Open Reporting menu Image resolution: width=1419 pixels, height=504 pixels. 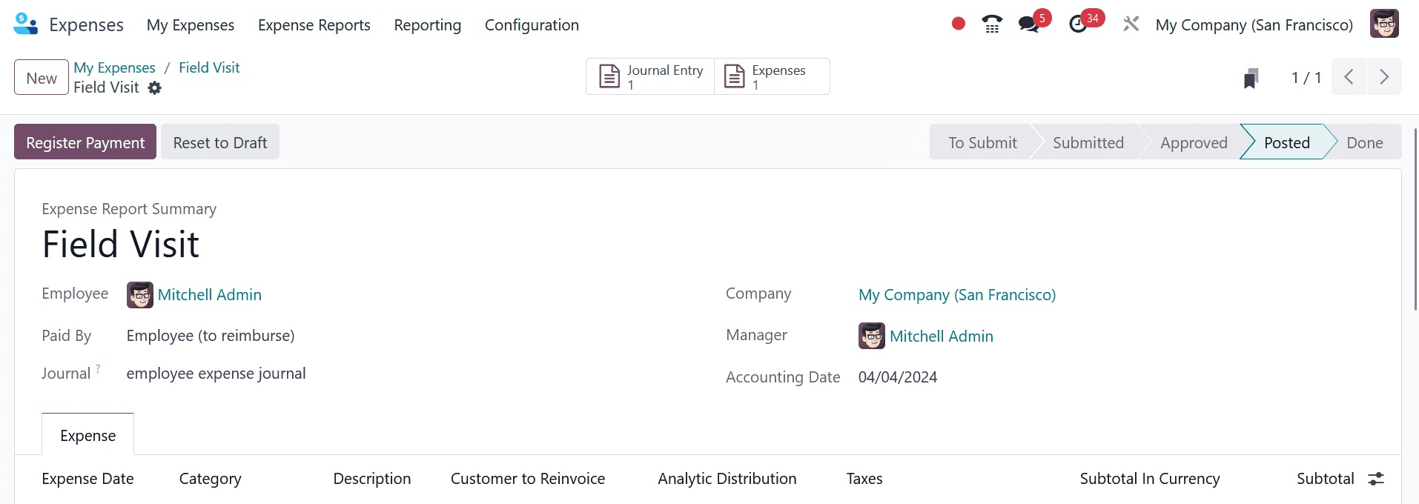tap(428, 25)
